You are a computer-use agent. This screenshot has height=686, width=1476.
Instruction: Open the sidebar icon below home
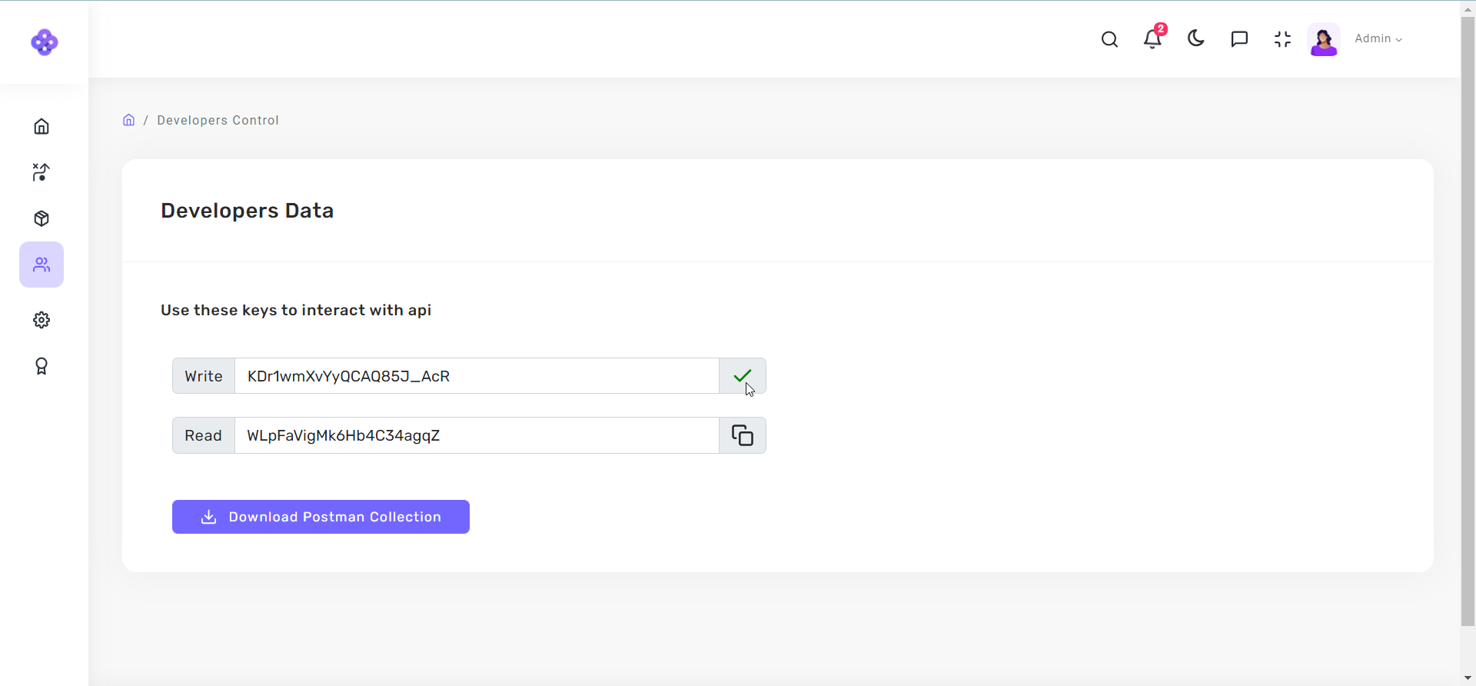tap(42, 172)
